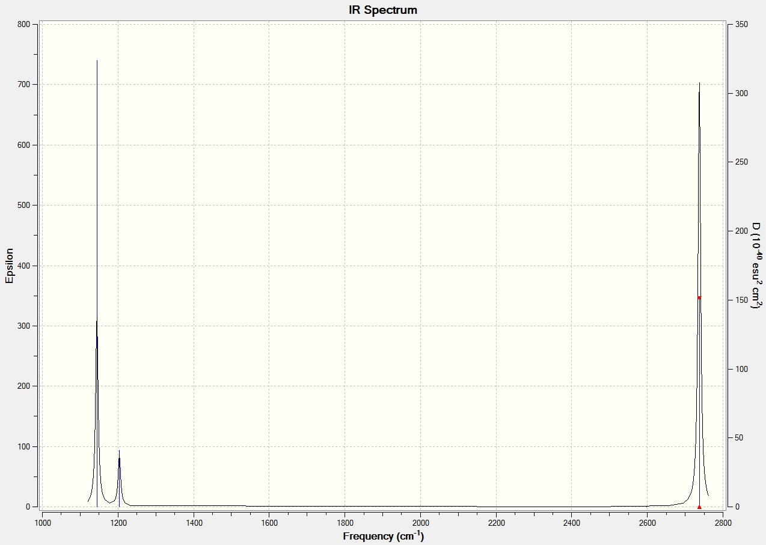This screenshot has height=545, width=766.
Task: Click the "100" tick on Epsilon axis
Action: (24, 446)
